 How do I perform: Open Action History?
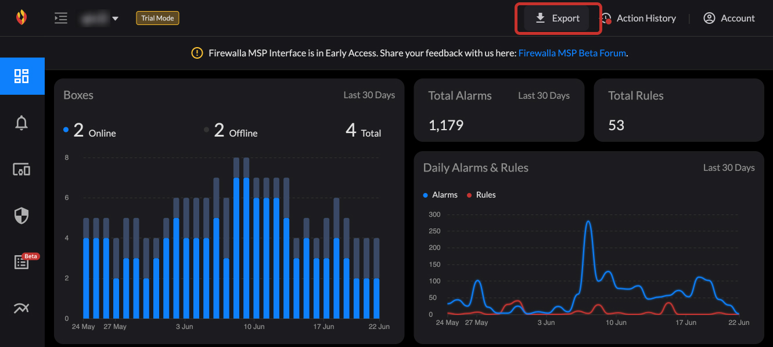pos(638,18)
